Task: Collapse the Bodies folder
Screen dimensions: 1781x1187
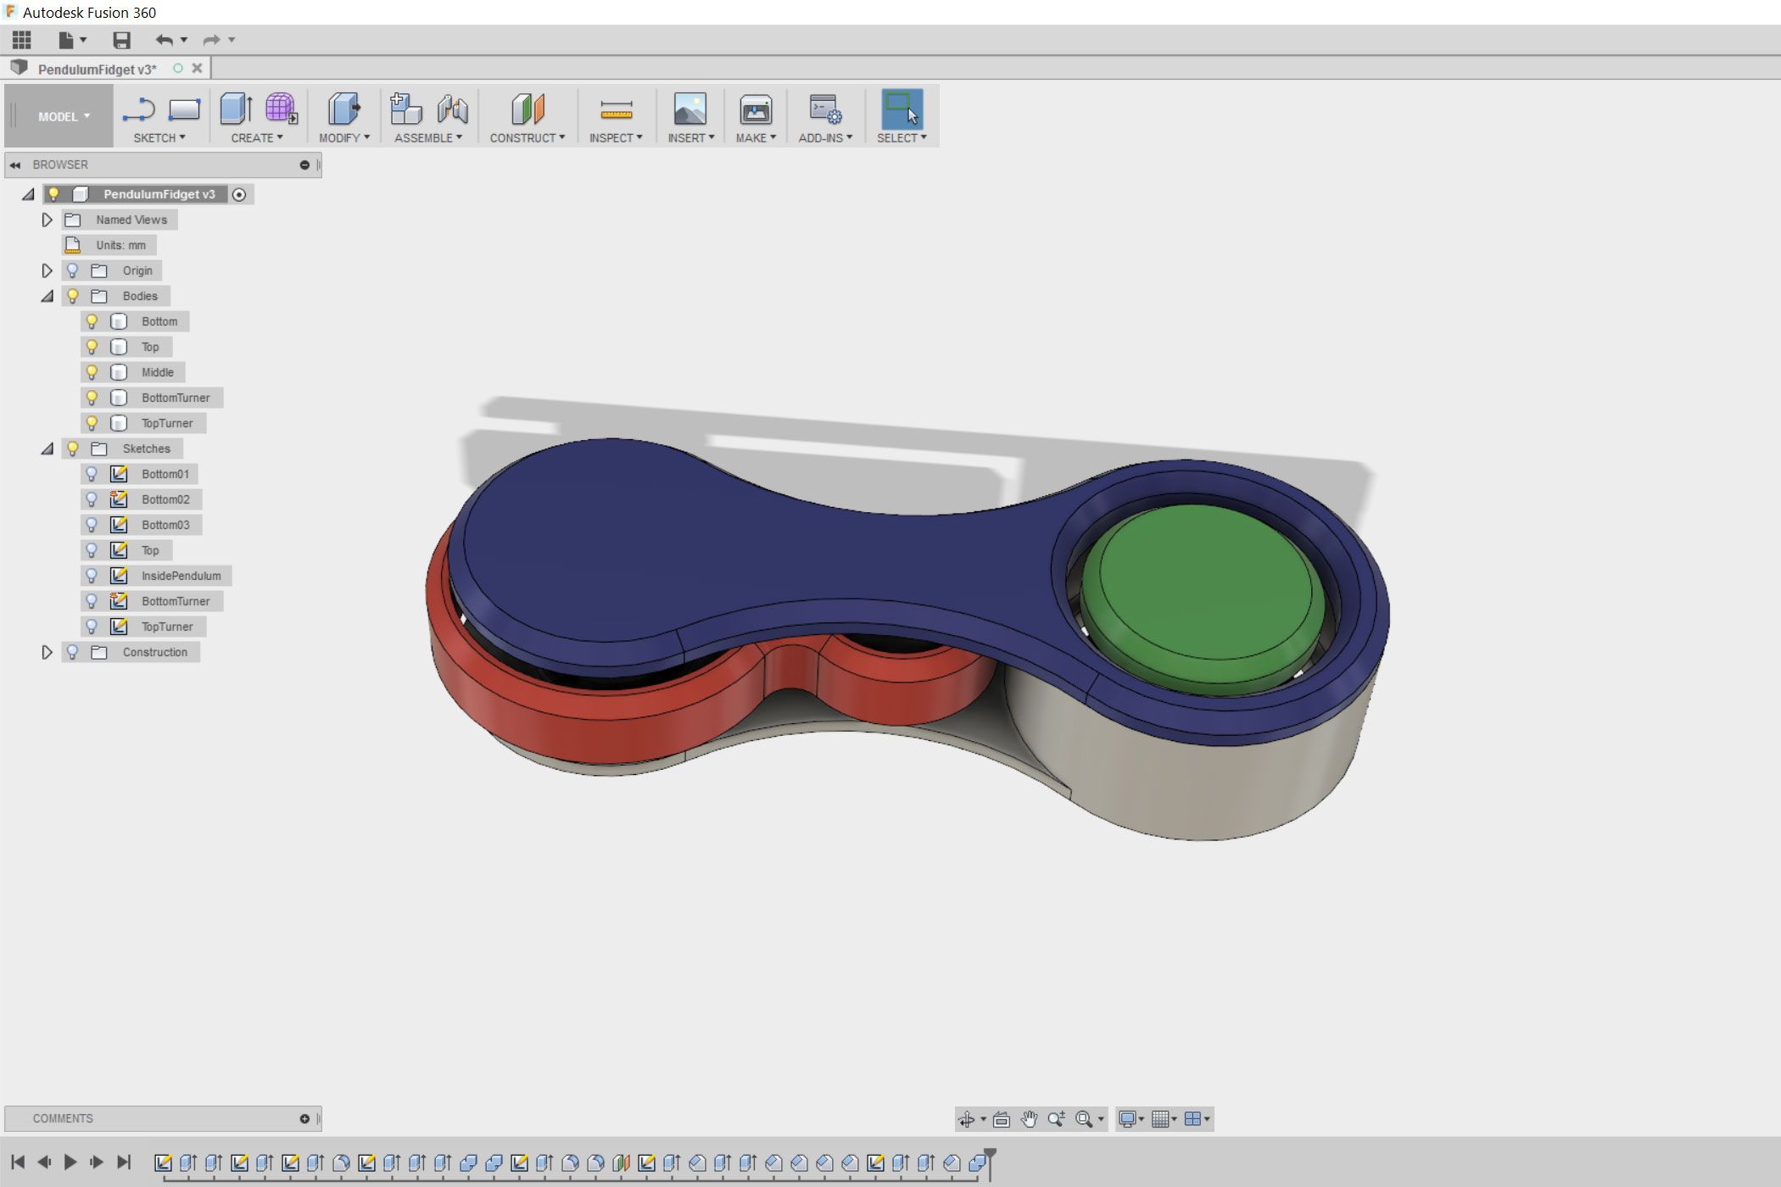Action: point(47,296)
